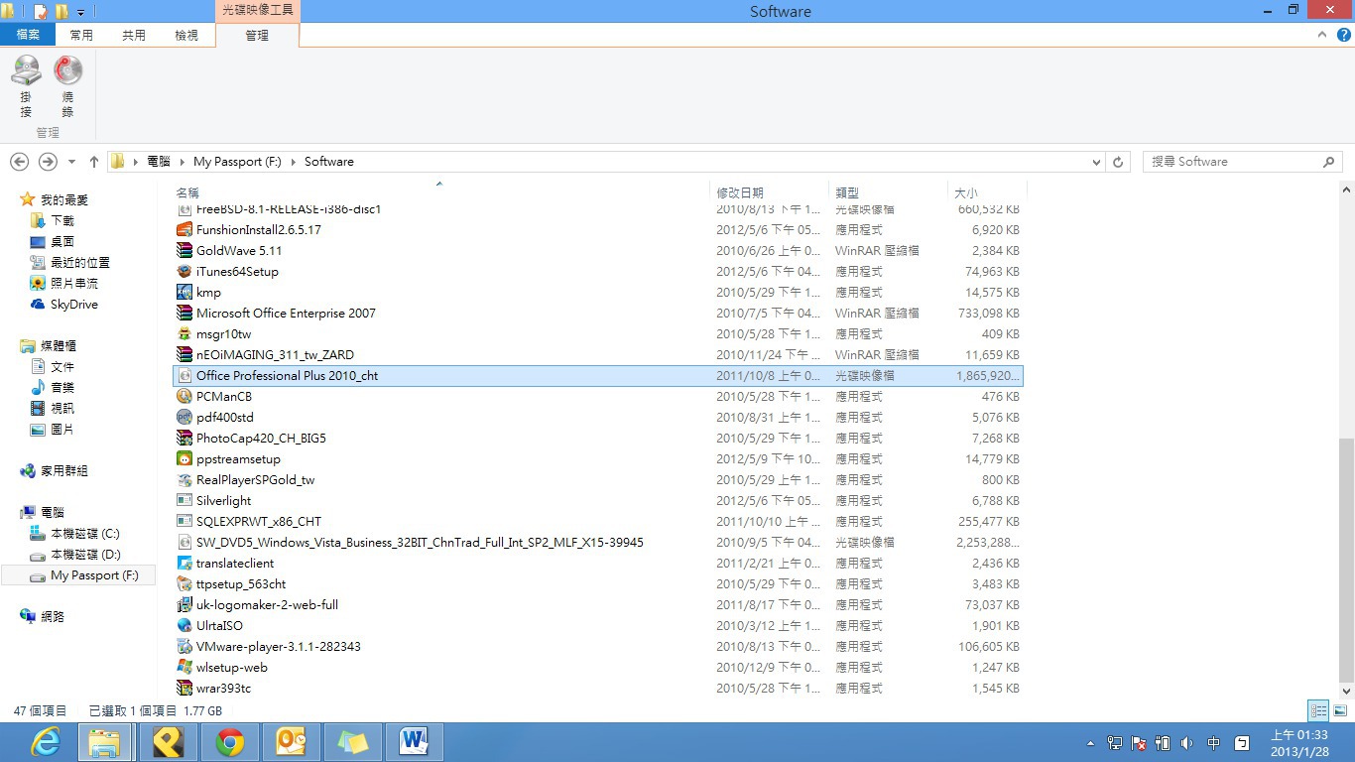The width and height of the screenshot is (1355, 762).
Task: Open Google Chrome from taskbar
Action: coord(230,742)
